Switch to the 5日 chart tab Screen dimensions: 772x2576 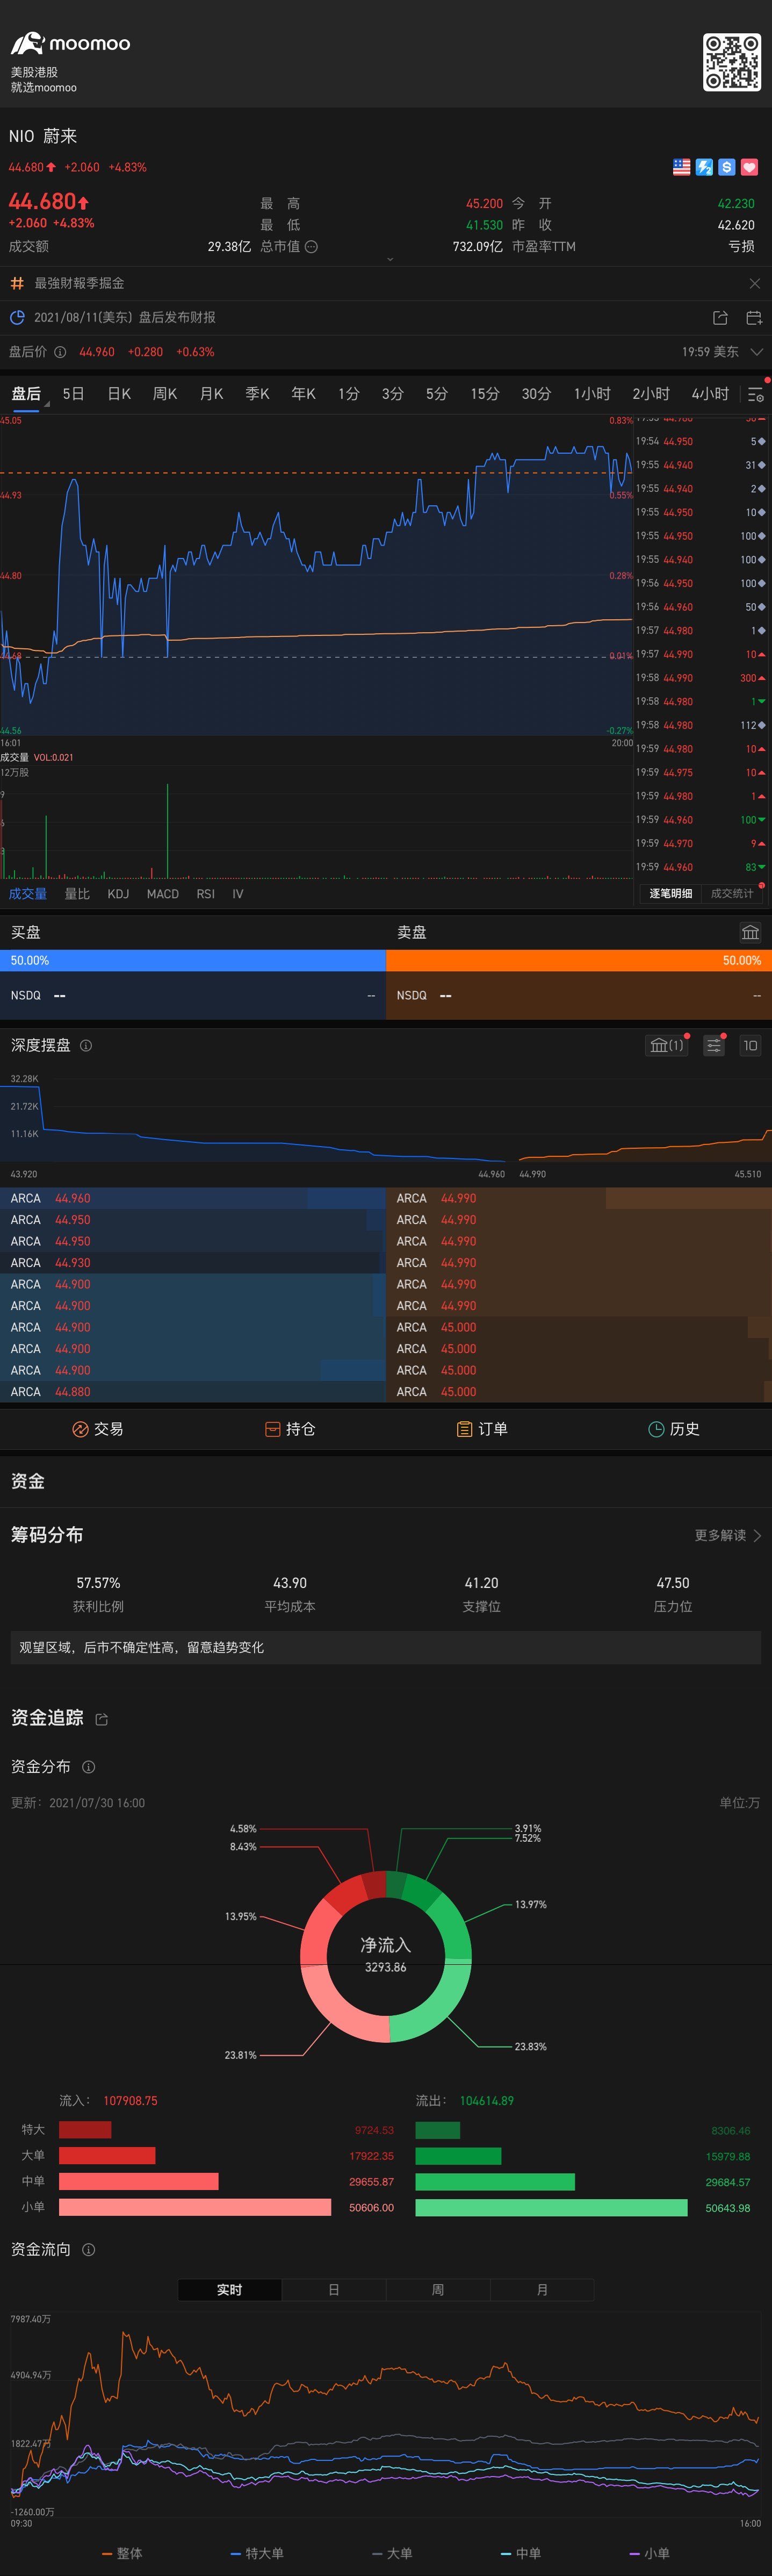(x=73, y=394)
